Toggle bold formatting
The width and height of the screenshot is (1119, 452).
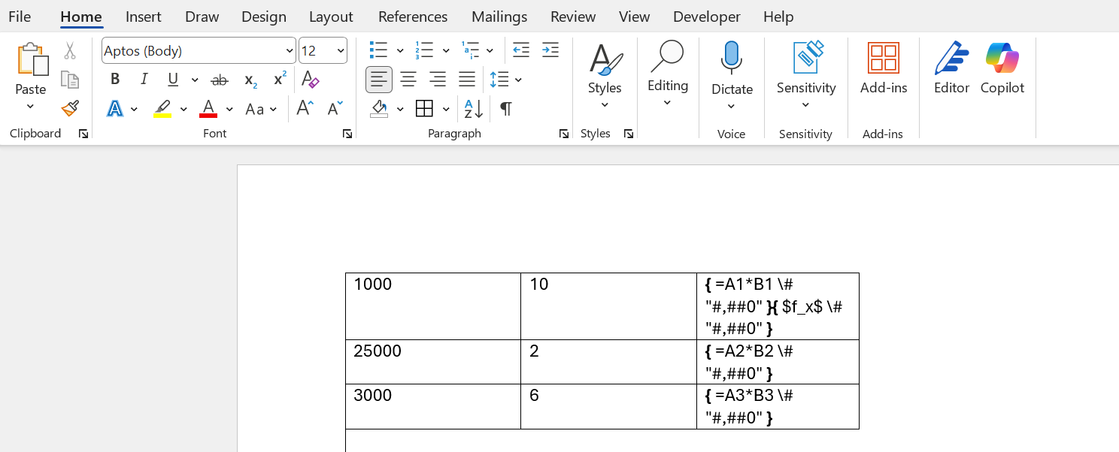(x=115, y=80)
